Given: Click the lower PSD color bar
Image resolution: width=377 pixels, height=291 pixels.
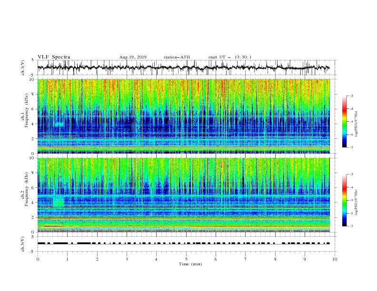Looking at the screenshot, I should [344, 200].
